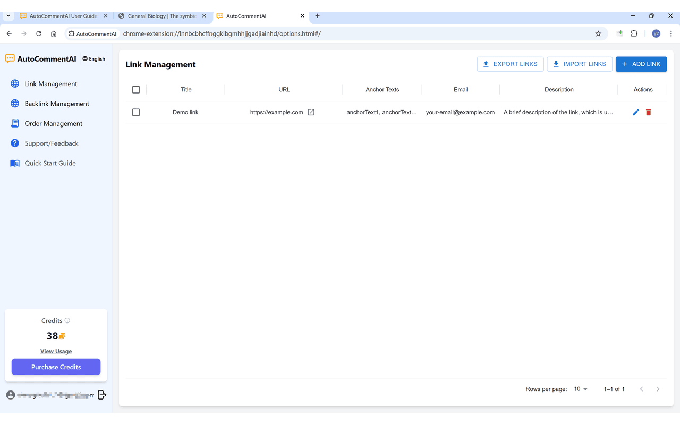Screen dimensions: 680x425
Task: Go to previous table page arrow
Action: (x=641, y=389)
